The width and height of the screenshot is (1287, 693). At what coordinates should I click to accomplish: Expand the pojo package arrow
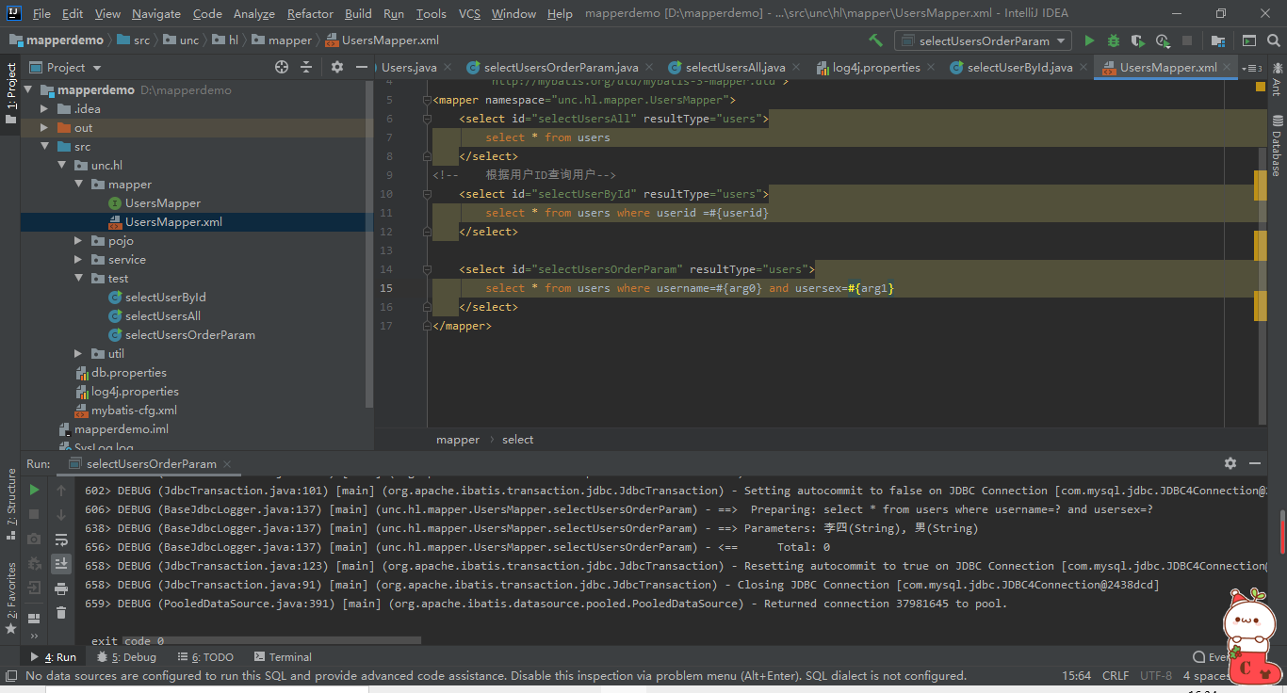click(80, 241)
